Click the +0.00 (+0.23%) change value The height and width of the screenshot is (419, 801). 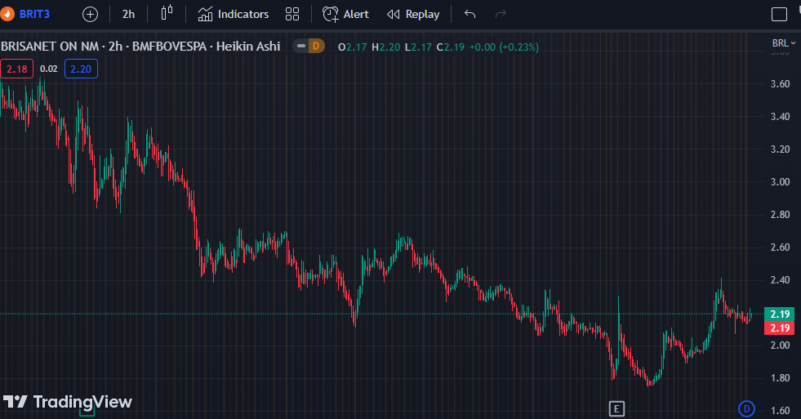tap(504, 47)
